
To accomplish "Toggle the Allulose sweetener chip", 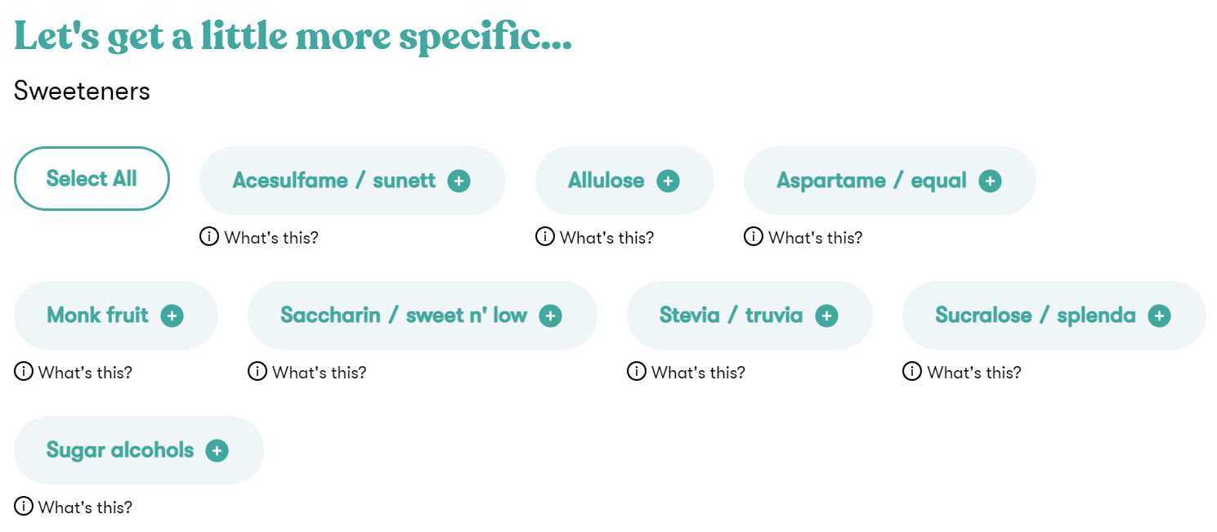I will pyautogui.click(x=624, y=181).
